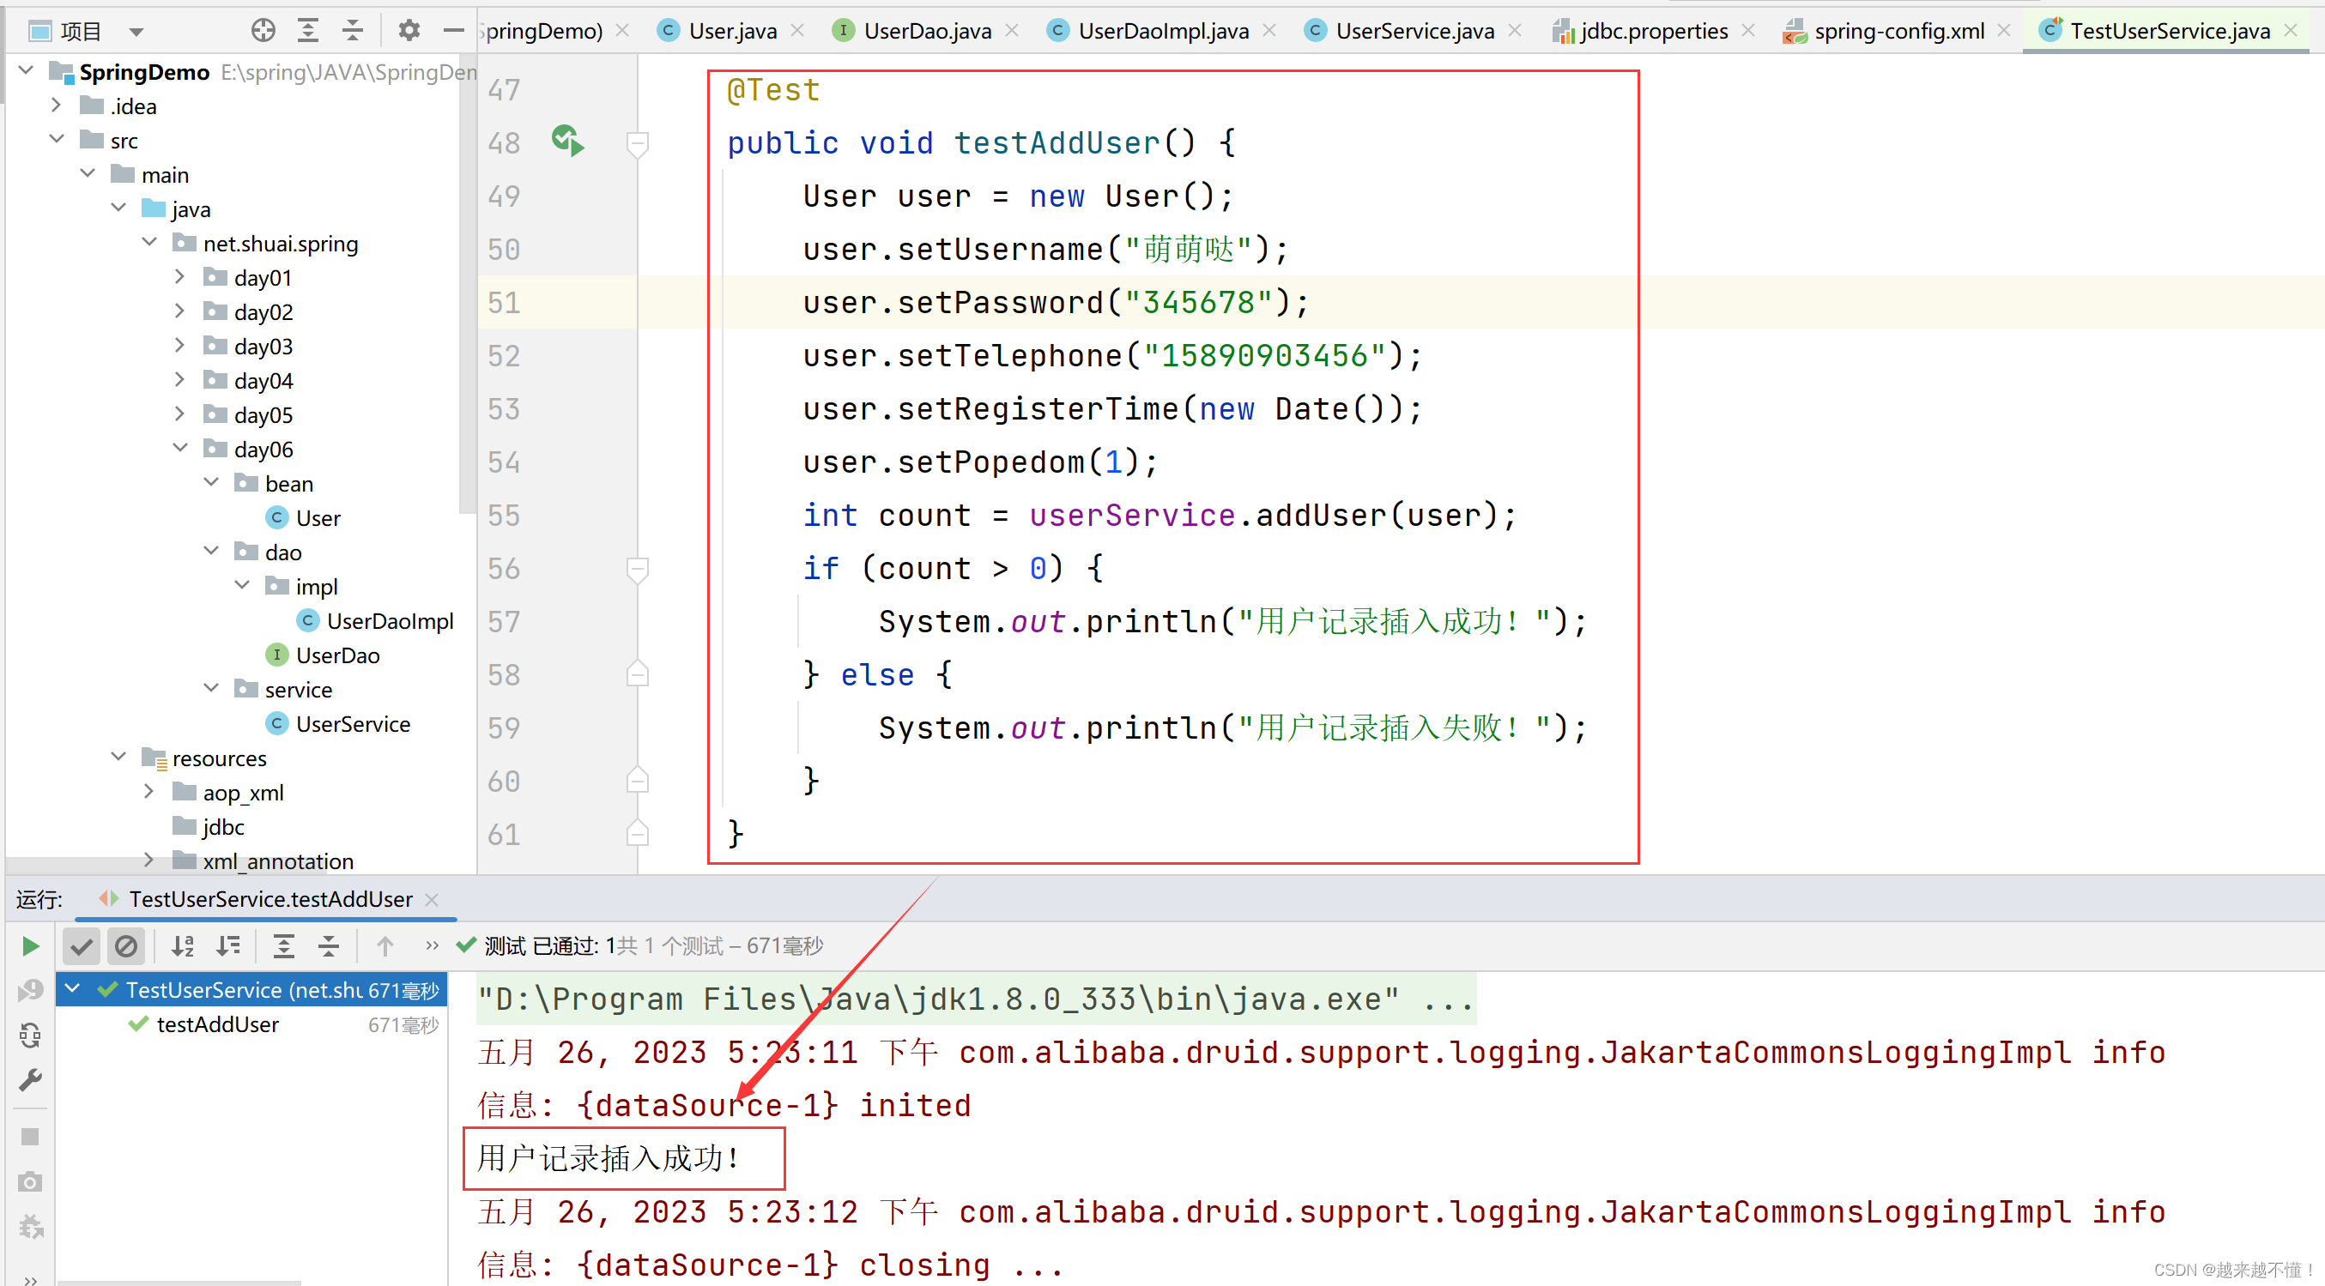This screenshot has height=1286, width=2325.
Task: Collapse the TestUserService result node
Action: point(73,989)
